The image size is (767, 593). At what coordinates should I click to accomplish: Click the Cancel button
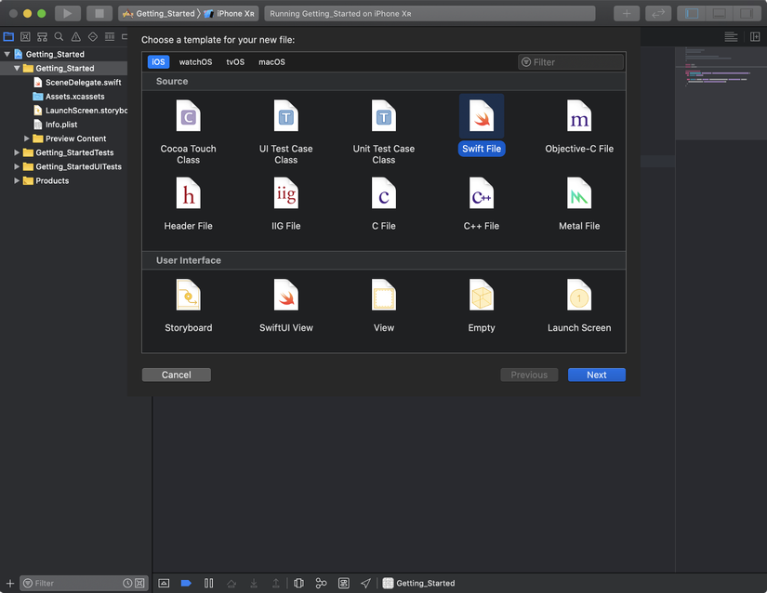176,375
